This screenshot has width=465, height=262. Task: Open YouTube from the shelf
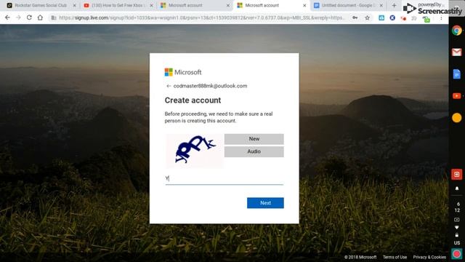point(457,96)
